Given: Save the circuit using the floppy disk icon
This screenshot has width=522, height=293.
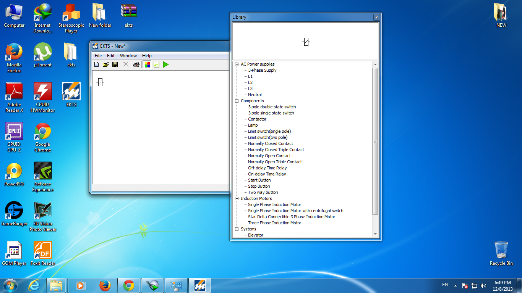Looking at the screenshot, I should pyautogui.click(x=115, y=64).
